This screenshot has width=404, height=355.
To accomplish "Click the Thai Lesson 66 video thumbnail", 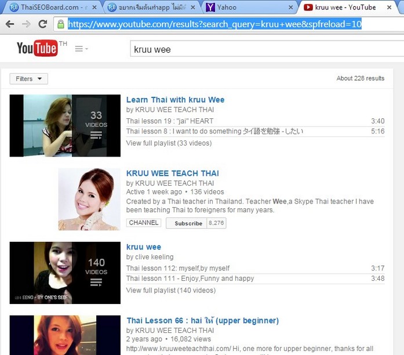I will tap(65, 335).
